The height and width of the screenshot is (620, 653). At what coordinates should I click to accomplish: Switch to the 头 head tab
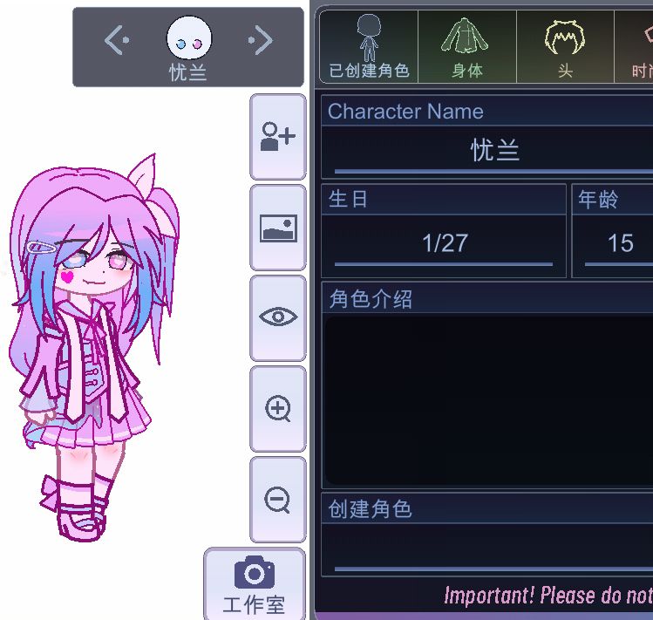click(565, 47)
